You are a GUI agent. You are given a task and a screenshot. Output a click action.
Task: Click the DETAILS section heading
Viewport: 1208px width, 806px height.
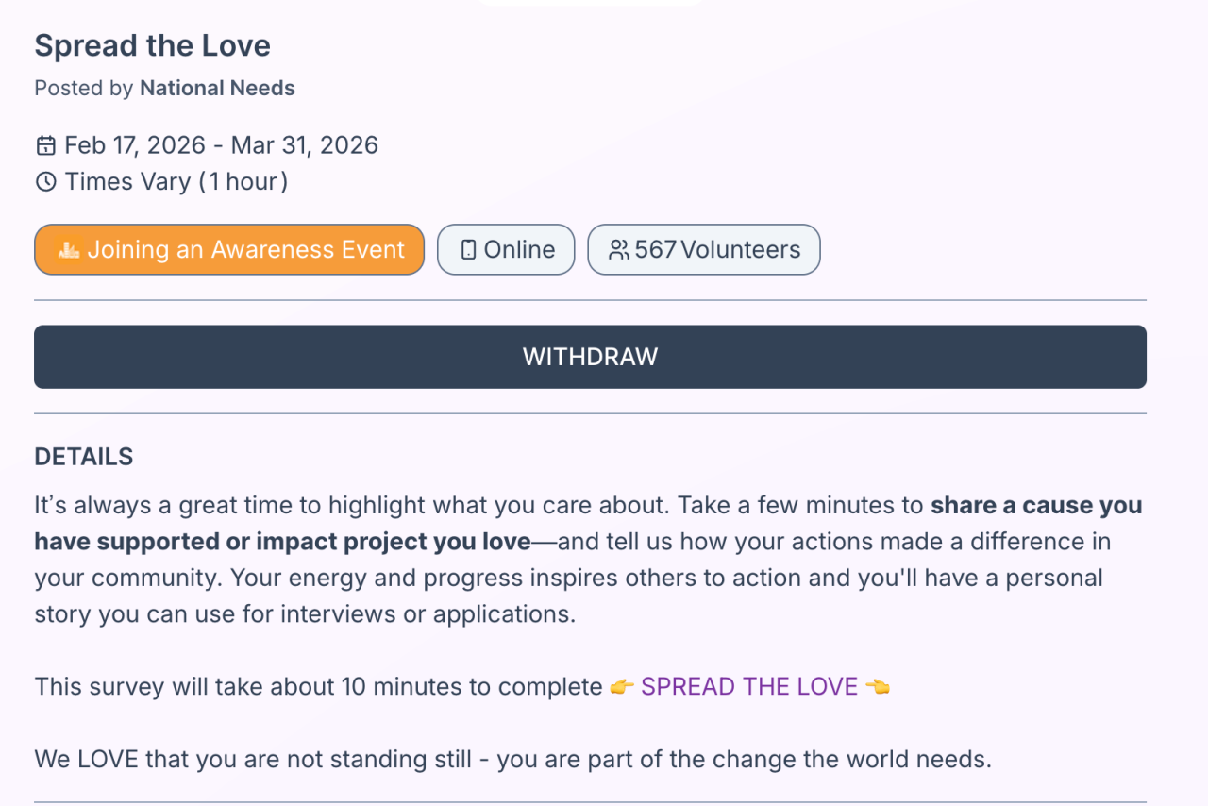pyautogui.click(x=84, y=458)
